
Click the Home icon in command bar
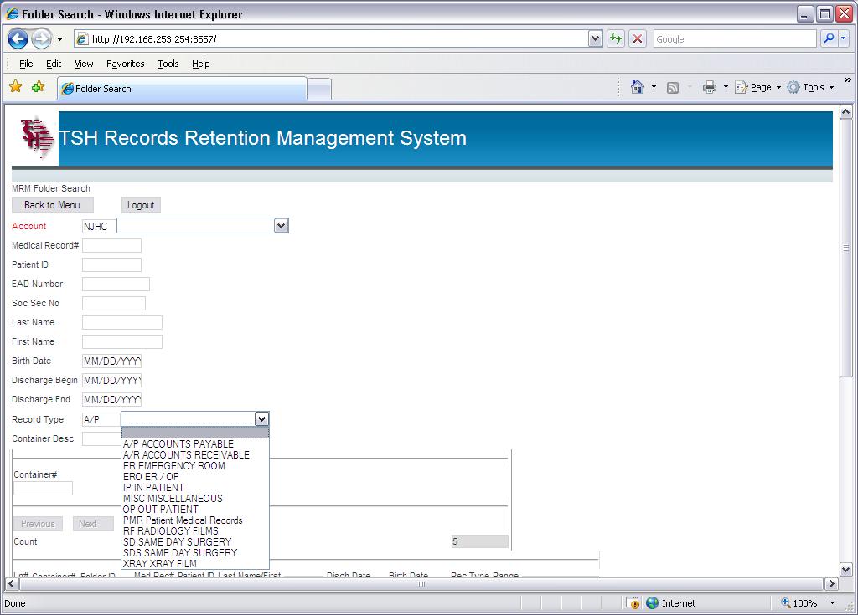(637, 87)
